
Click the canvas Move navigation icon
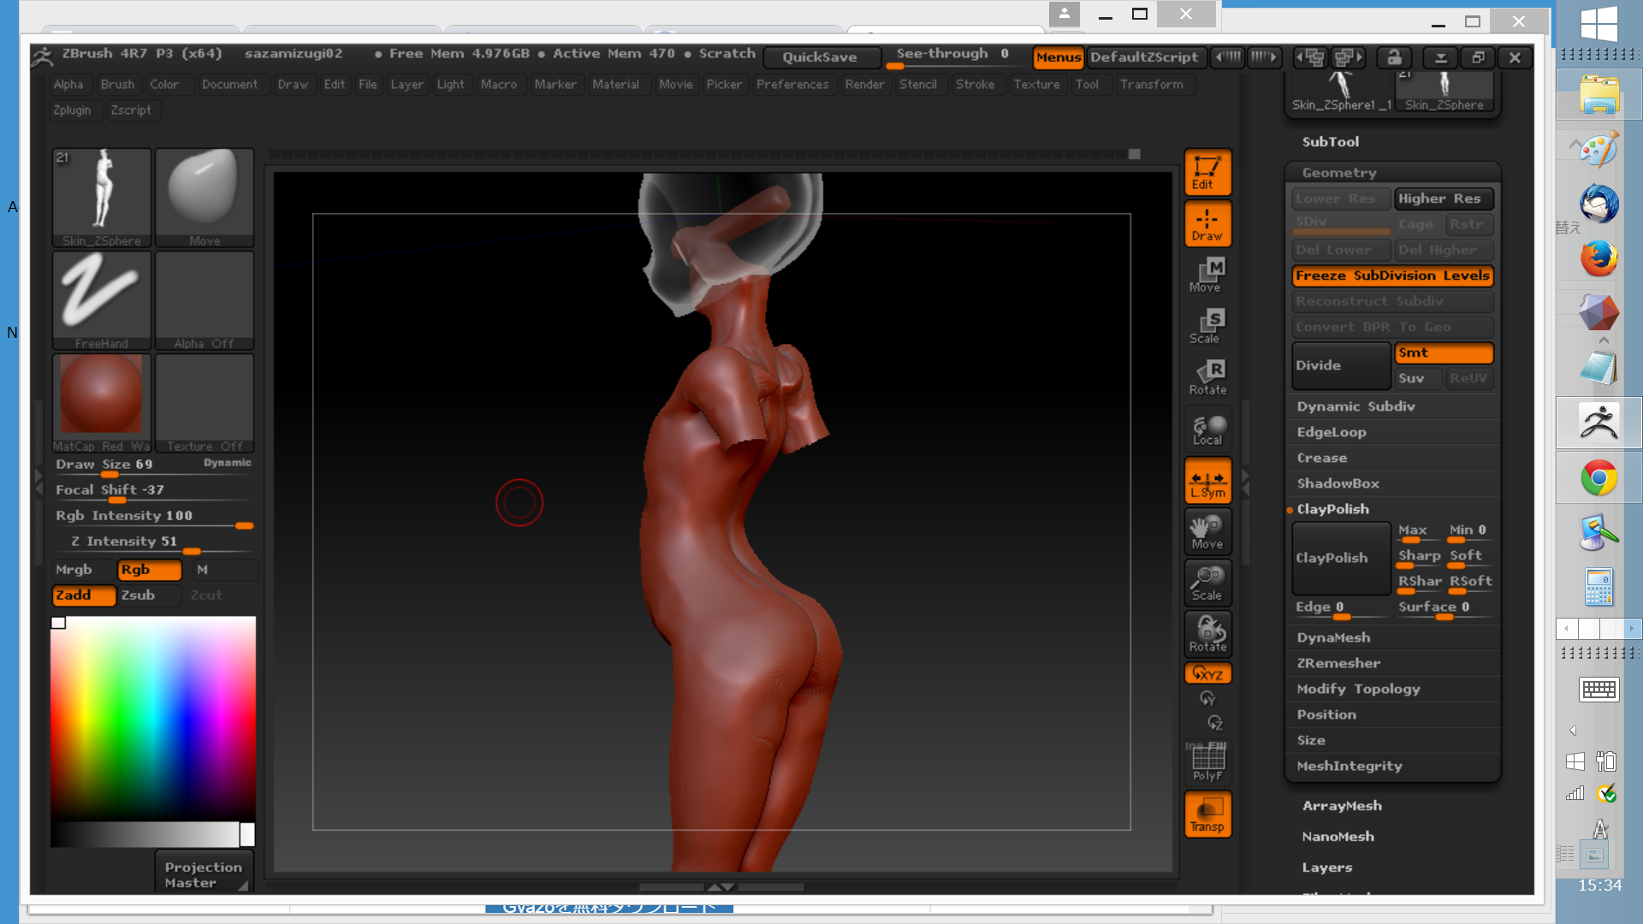tap(1207, 532)
